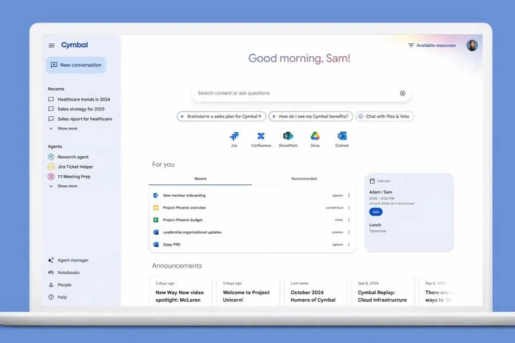Image resolution: width=515 pixels, height=343 pixels.
Task: Open more options for Leadership organizational updates
Action: pos(349,233)
